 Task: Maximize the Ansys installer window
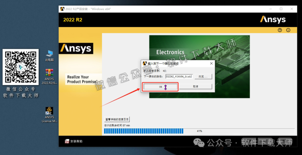281,9
